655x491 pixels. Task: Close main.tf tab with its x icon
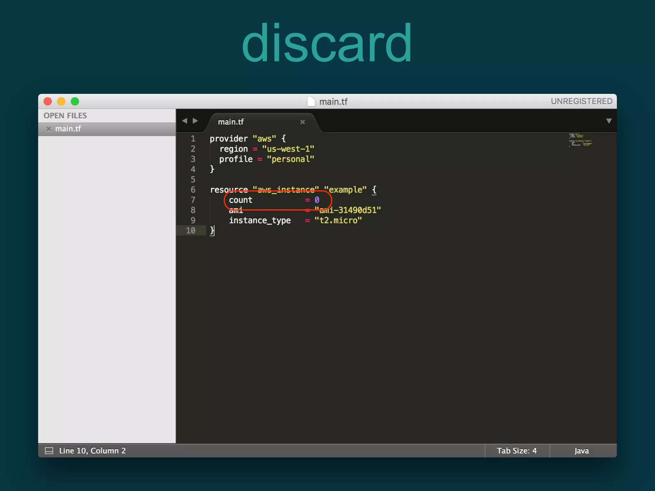tap(303, 122)
